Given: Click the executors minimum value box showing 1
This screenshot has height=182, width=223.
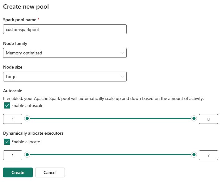Looking at the screenshot, I should point(13,155).
